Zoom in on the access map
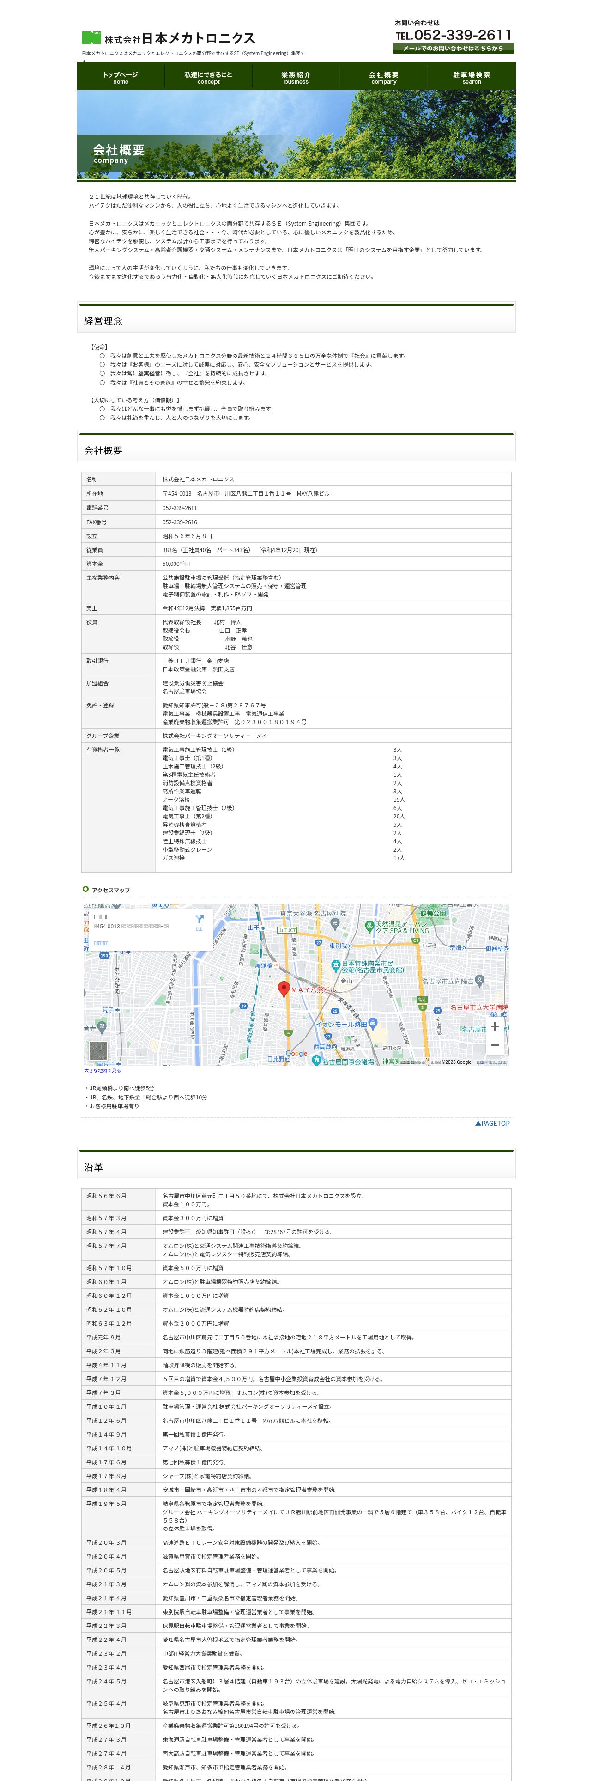Image resolution: width=593 pixels, height=1781 pixels. 494,1026
